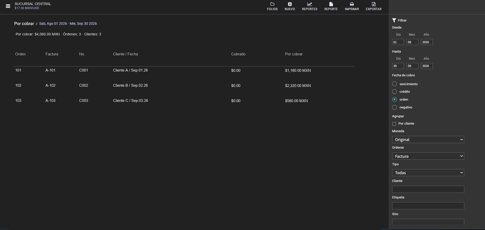The image size is (485, 230).
Task: Open the Folios folder icon
Action: point(272,4)
